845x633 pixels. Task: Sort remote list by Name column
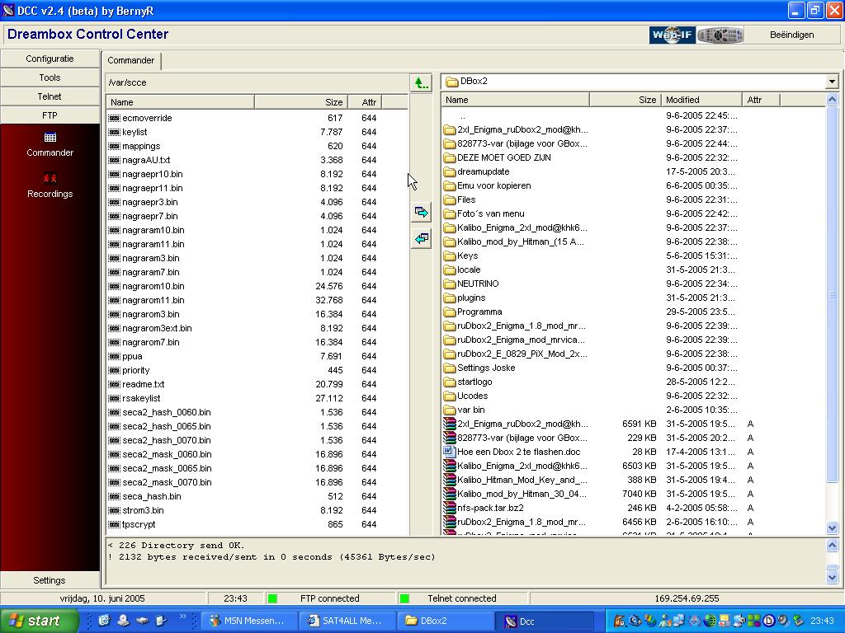(180, 102)
